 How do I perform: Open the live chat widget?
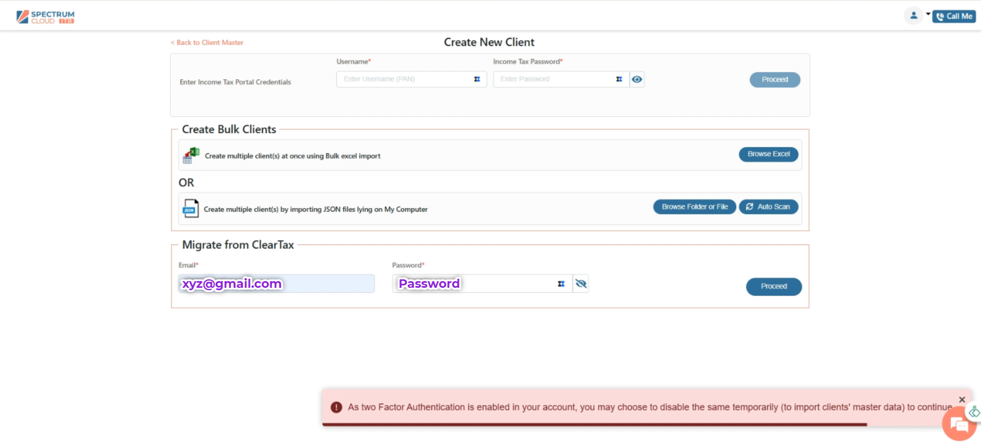[959, 424]
